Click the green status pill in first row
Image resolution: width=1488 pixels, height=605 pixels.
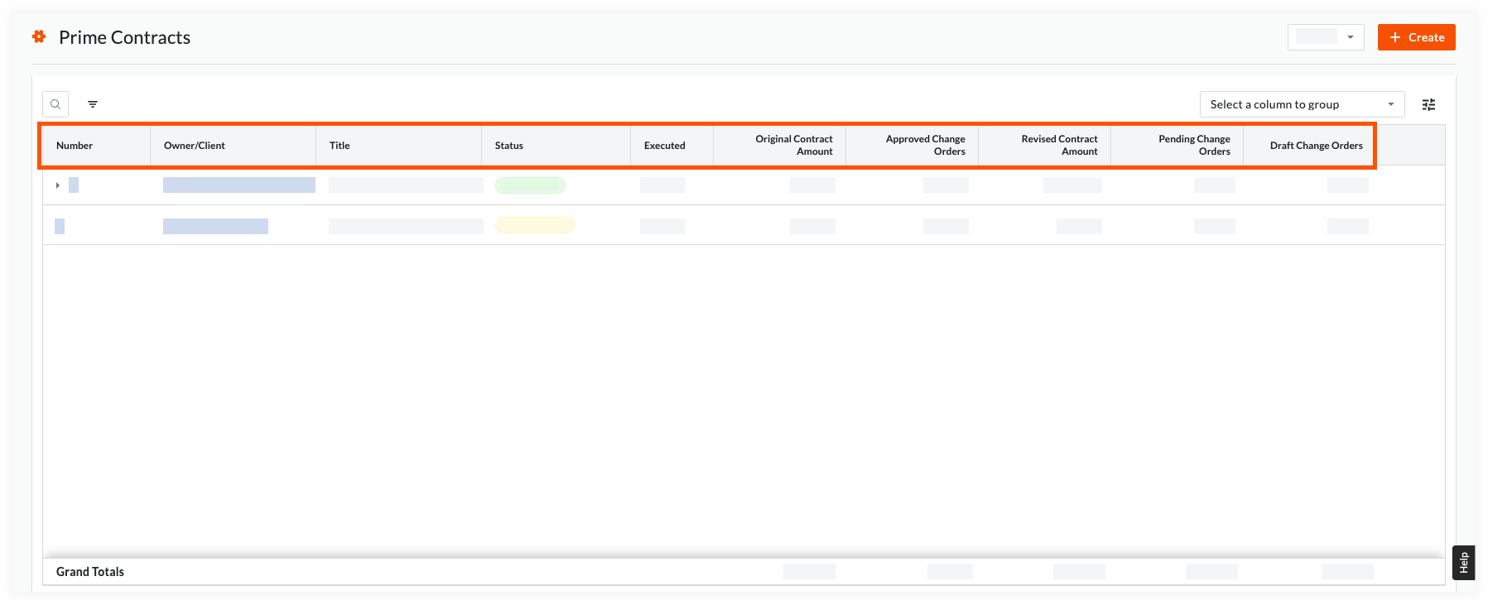[530, 185]
